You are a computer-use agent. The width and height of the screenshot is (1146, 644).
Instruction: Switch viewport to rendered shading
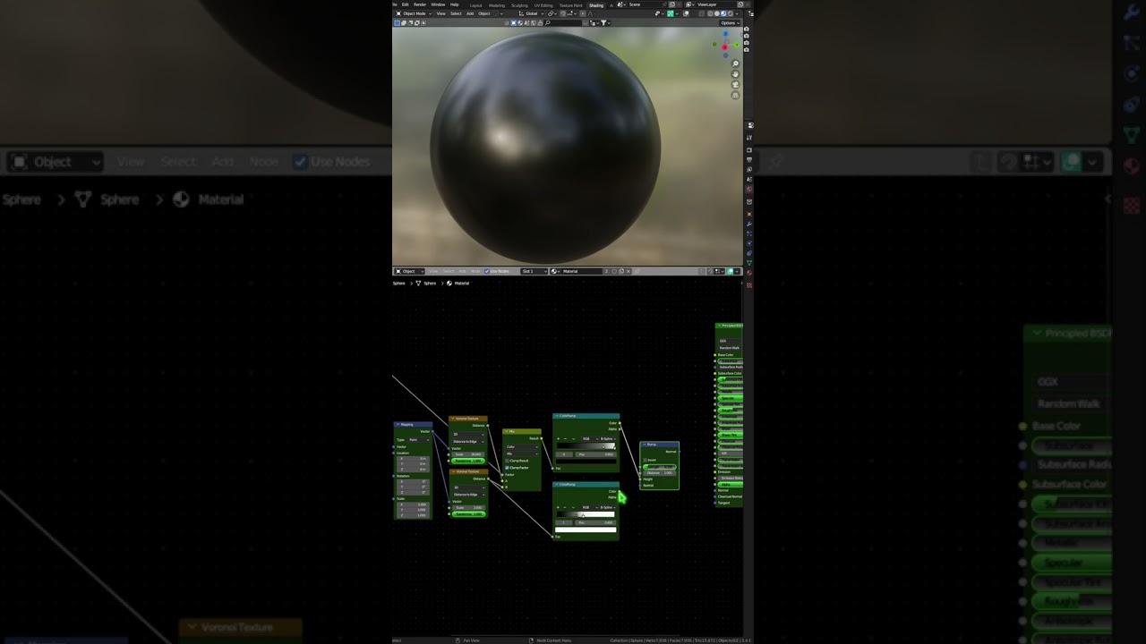tap(731, 13)
